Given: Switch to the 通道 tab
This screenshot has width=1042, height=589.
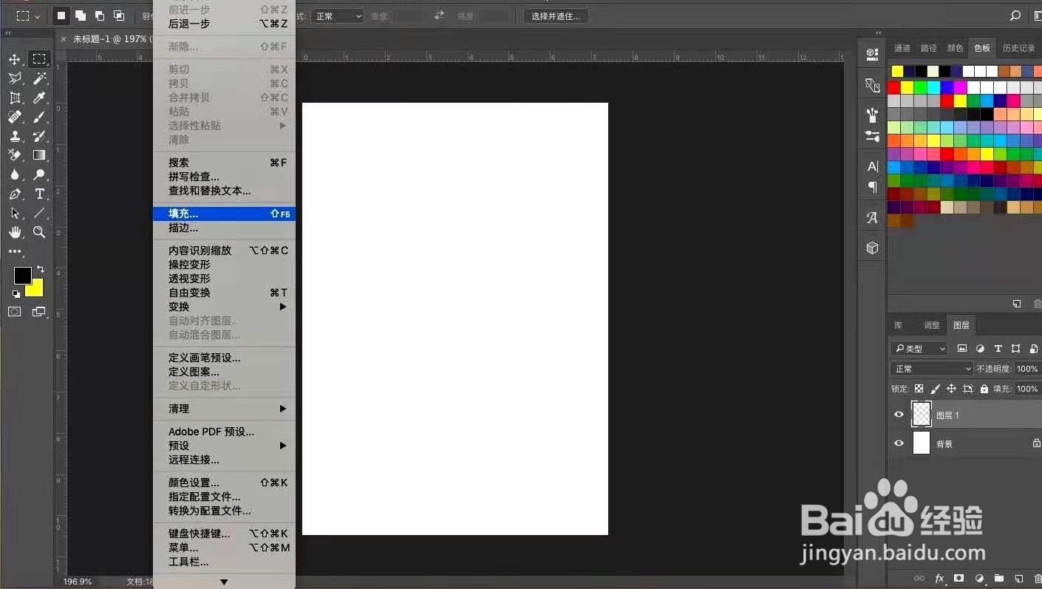Looking at the screenshot, I should point(902,48).
